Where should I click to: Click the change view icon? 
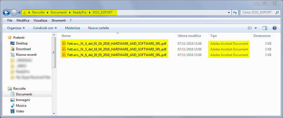(x=250, y=28)
